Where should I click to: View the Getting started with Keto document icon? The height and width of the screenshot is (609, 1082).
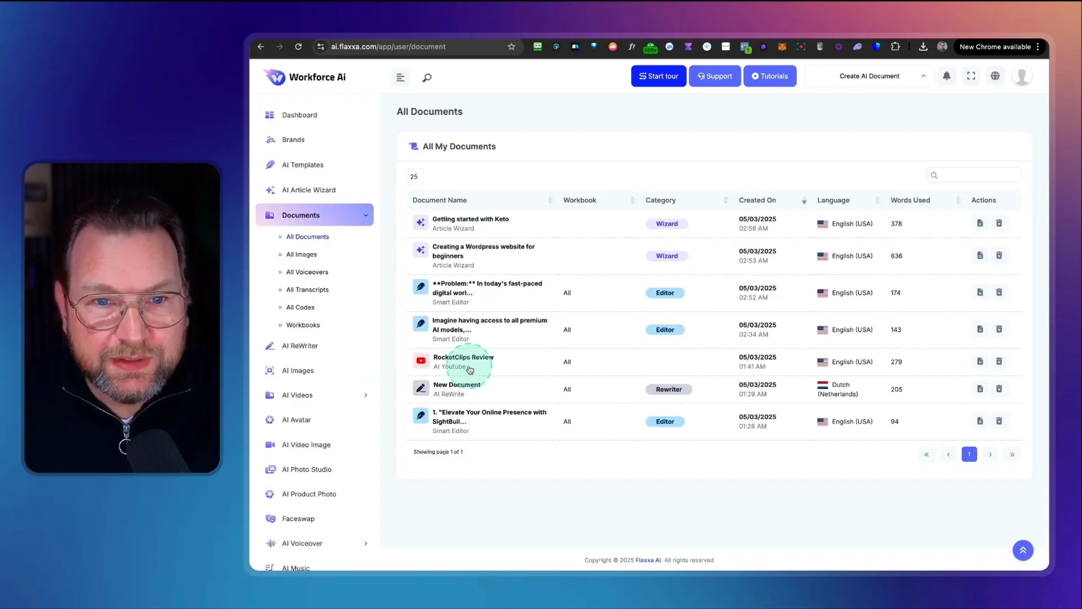(x=980, y=223)
